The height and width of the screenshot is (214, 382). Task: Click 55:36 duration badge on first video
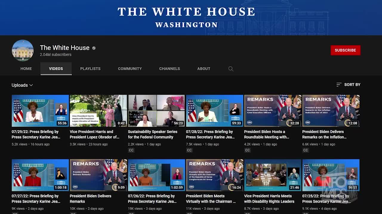point(62,123)
